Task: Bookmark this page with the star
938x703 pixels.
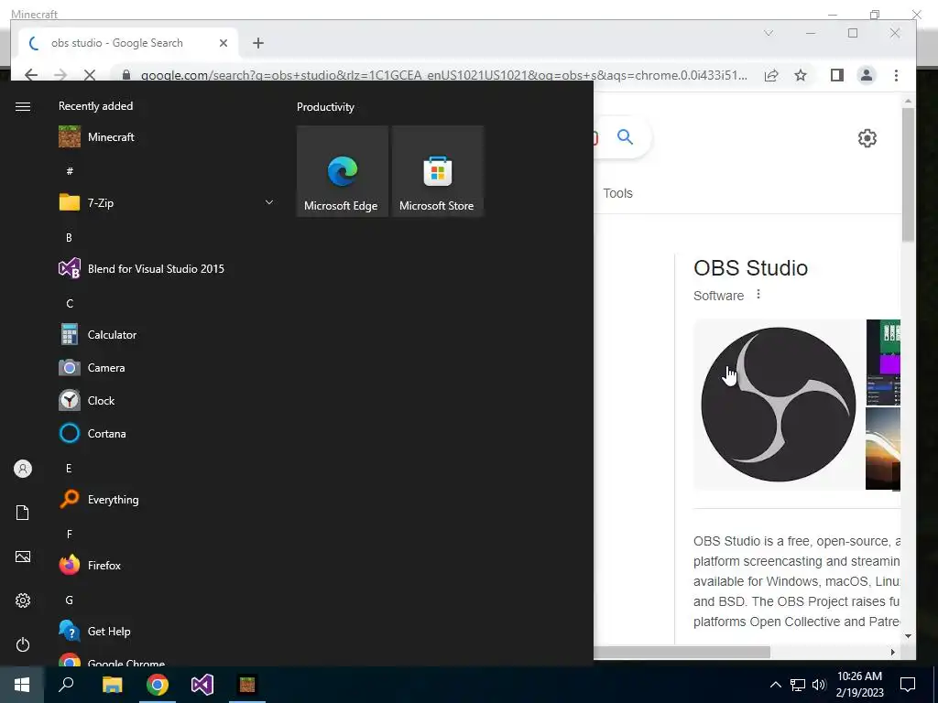Action: (801, 75)
